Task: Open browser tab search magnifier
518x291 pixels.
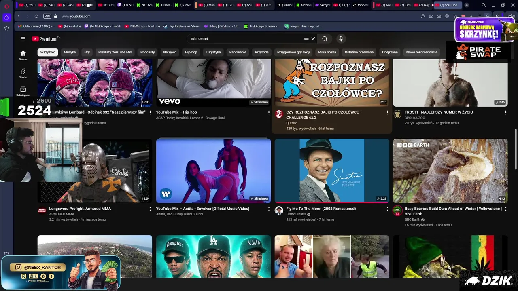Action: [x=484, y=5]
